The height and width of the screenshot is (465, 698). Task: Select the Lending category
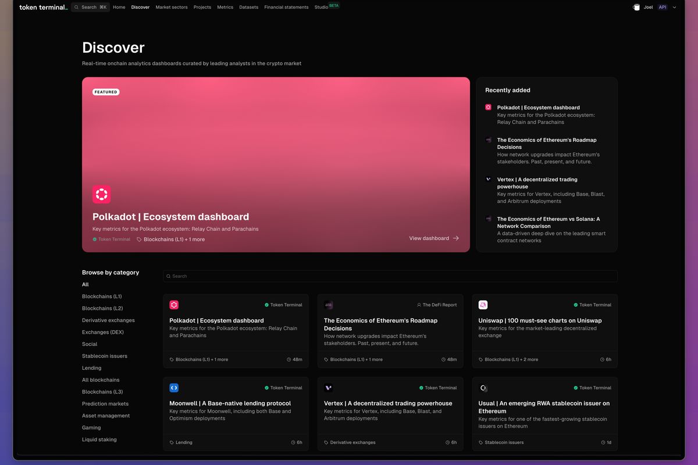(x=92, y=368)
